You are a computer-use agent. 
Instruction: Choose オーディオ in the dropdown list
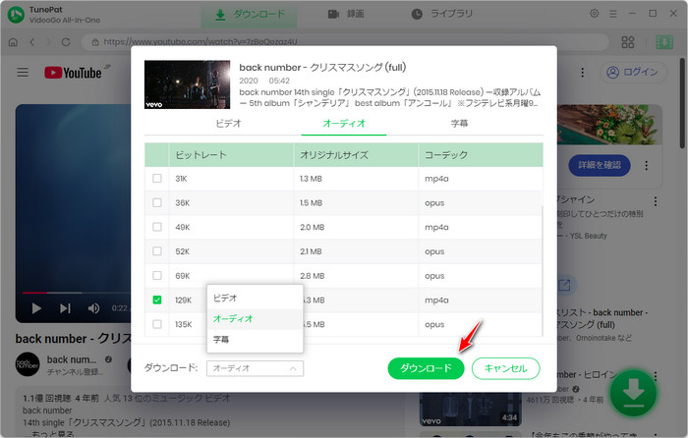click(255, 319)
